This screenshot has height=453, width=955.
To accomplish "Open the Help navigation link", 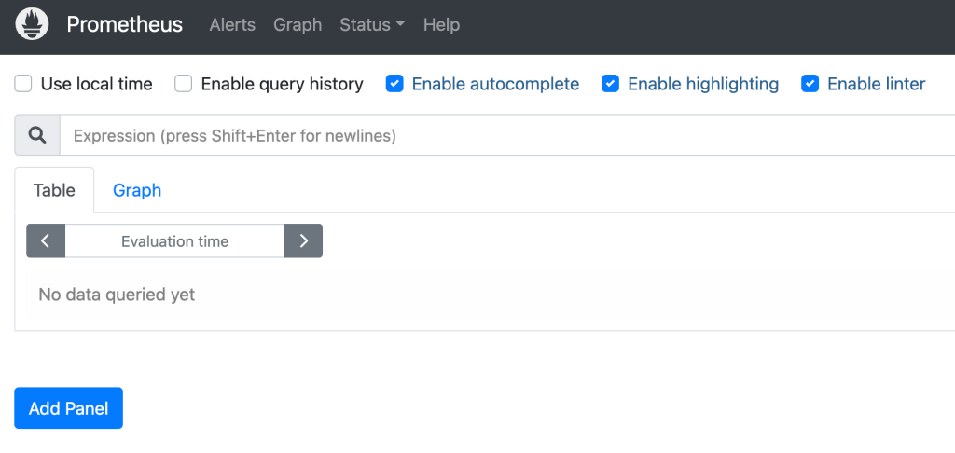I will tap(441, 25).
